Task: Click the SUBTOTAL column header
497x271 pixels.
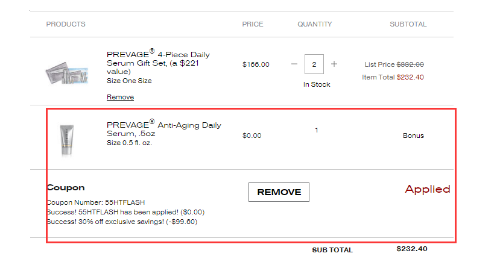Action: point(408,24)
